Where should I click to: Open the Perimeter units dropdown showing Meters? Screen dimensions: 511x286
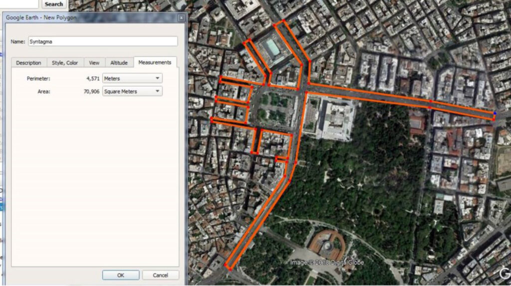pos(132,78)
